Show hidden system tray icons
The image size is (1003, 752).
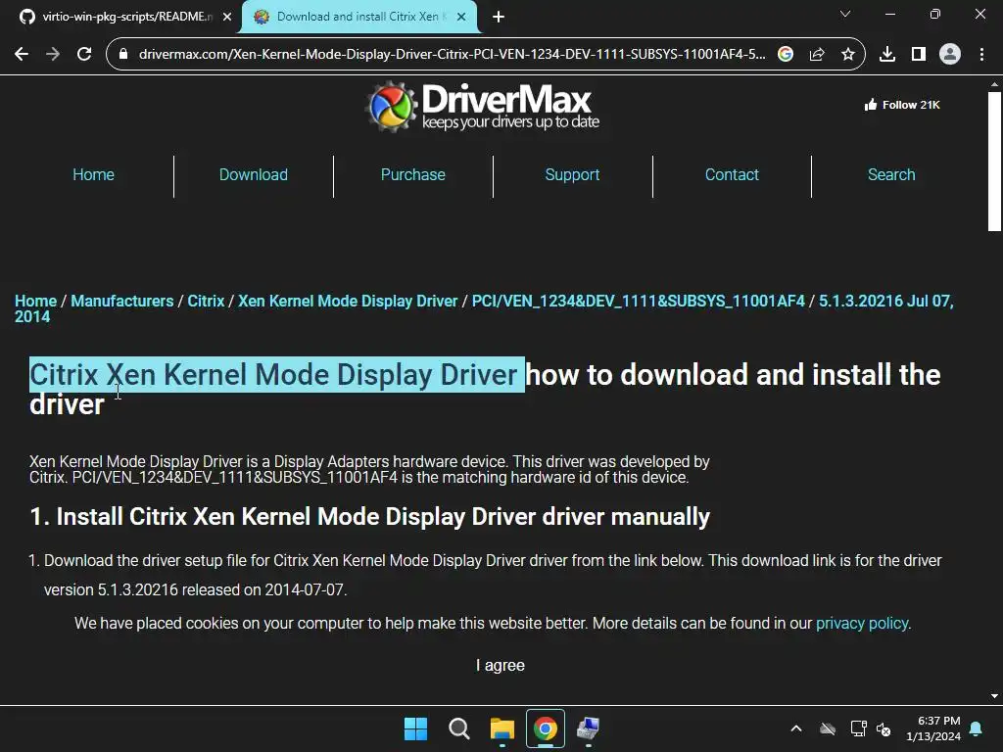point(796,728)
